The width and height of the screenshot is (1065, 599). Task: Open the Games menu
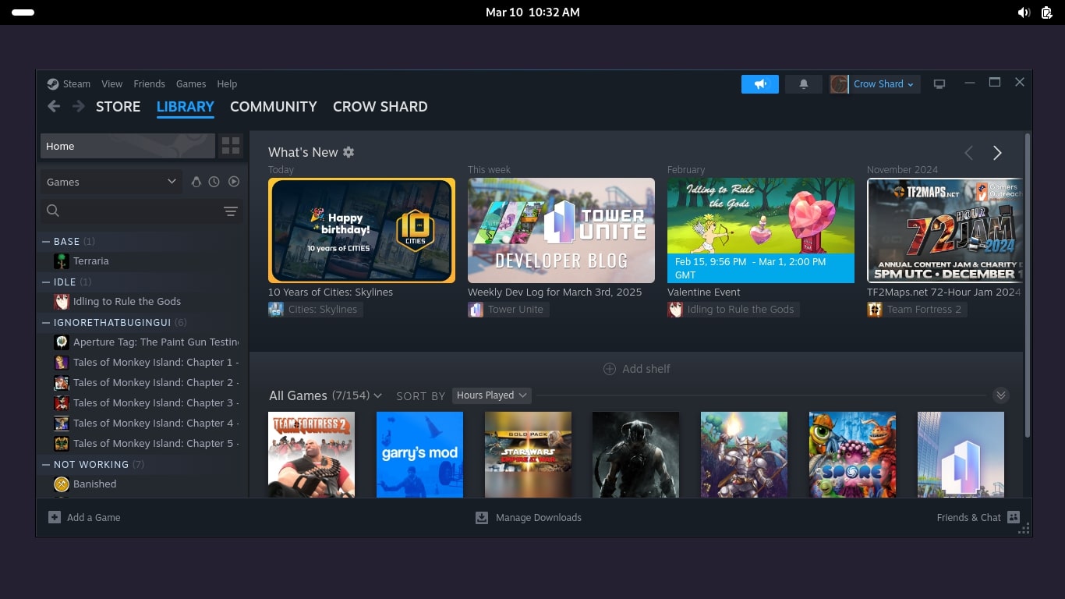pyautogui.click(x=191, y=84)
